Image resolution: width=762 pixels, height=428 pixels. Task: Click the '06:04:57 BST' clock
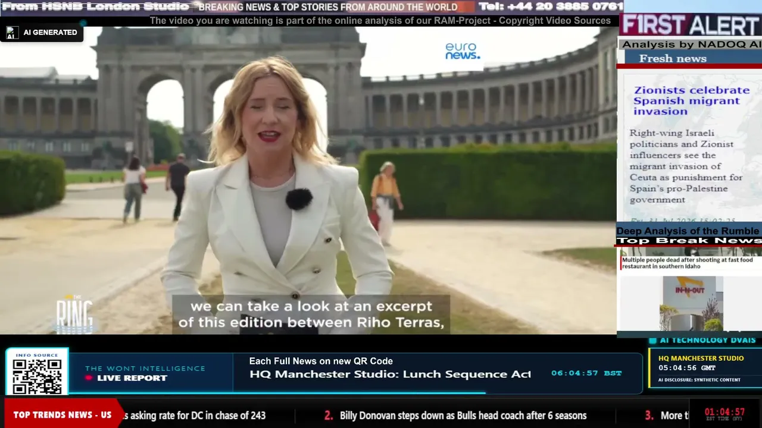click(586, 373)
